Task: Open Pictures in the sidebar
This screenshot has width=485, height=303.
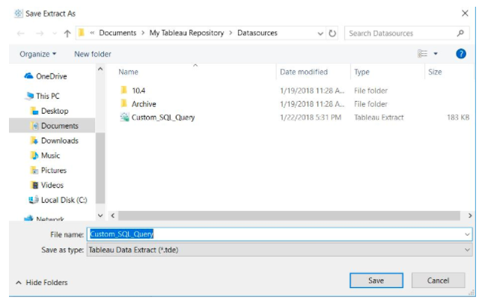Action: 54,170
